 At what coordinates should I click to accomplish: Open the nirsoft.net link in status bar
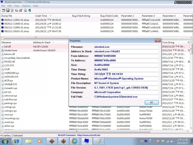tap(89, 135)
